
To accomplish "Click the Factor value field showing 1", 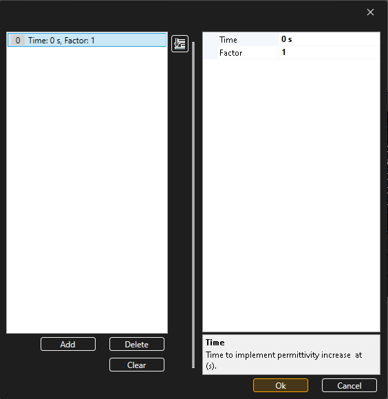I will click(x=330, y=52).
